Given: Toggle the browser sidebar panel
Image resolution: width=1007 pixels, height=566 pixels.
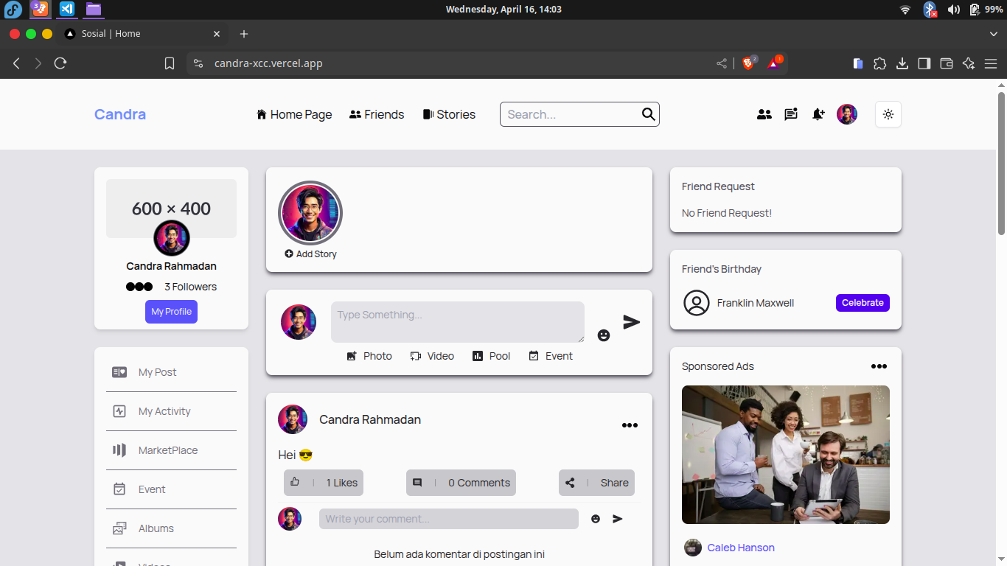Looking at the screenshot, I should click(924, 63).
